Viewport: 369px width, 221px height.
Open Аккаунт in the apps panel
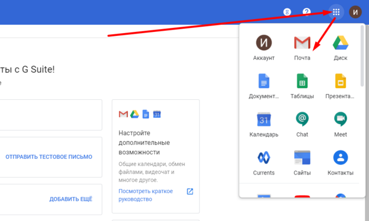264,48
